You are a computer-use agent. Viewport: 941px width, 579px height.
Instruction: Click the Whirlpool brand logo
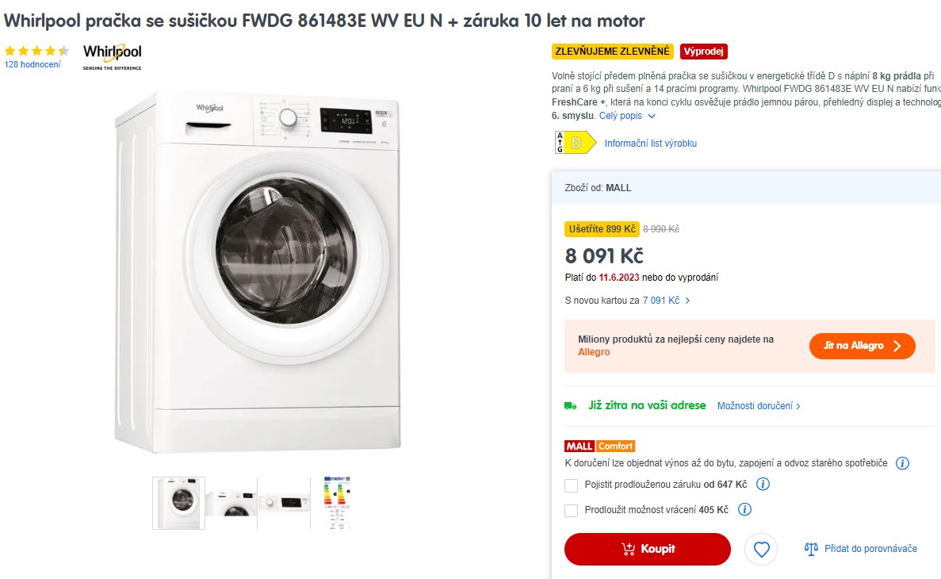tap(113, 57)
